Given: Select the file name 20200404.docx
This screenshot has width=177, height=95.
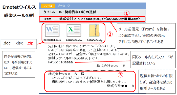Looking at the screenshot, I should [52, 40].
